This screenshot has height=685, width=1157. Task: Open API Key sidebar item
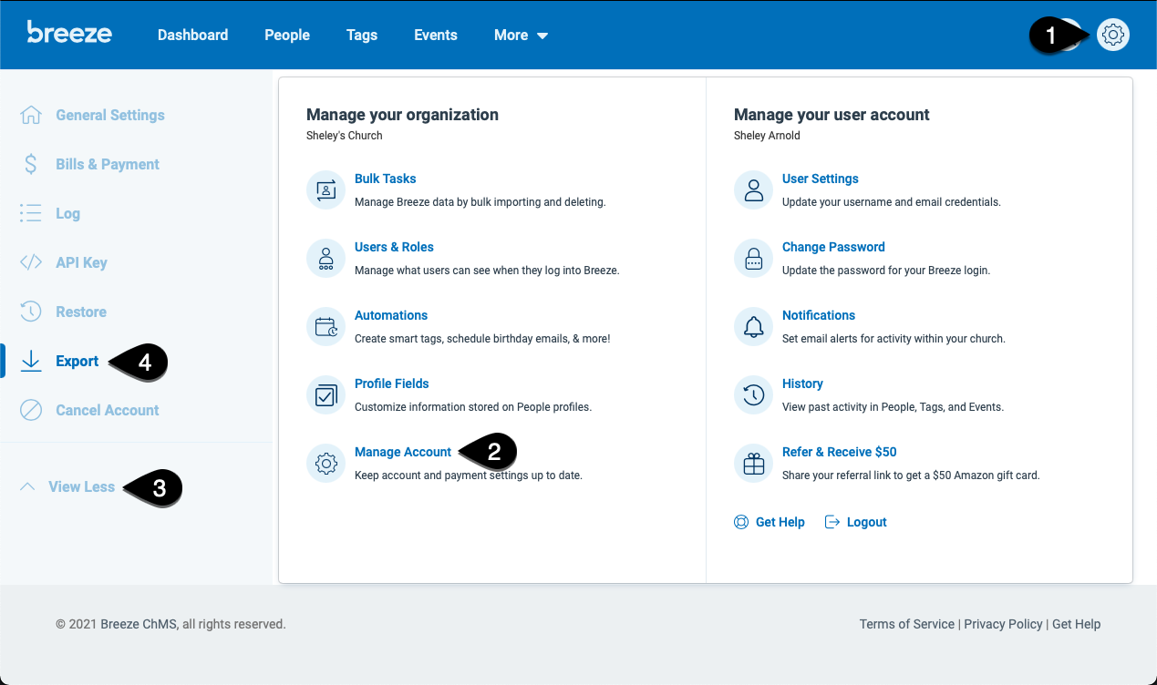(81, 262)
